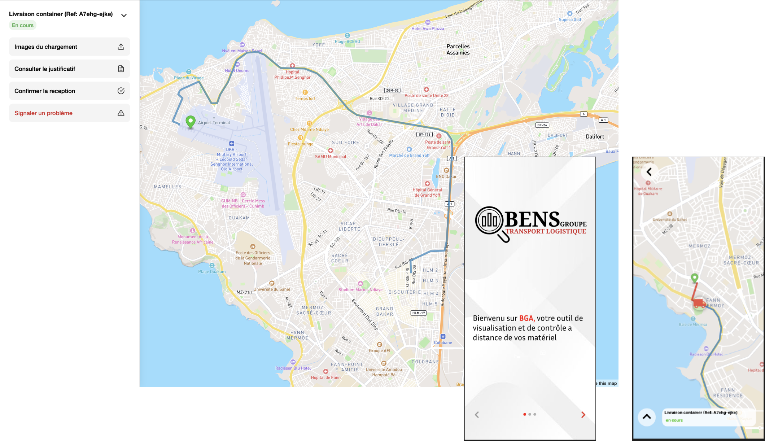
Task: Go to previous onboarding slide with grey arrow
Action: (x=477, y=415)
